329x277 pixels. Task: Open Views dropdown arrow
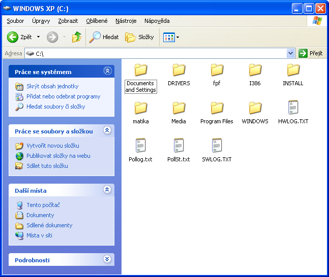click(177, 37)
